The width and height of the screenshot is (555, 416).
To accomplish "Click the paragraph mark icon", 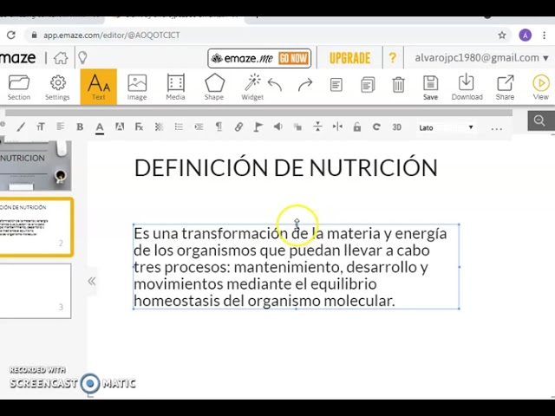I will (219, 127).
